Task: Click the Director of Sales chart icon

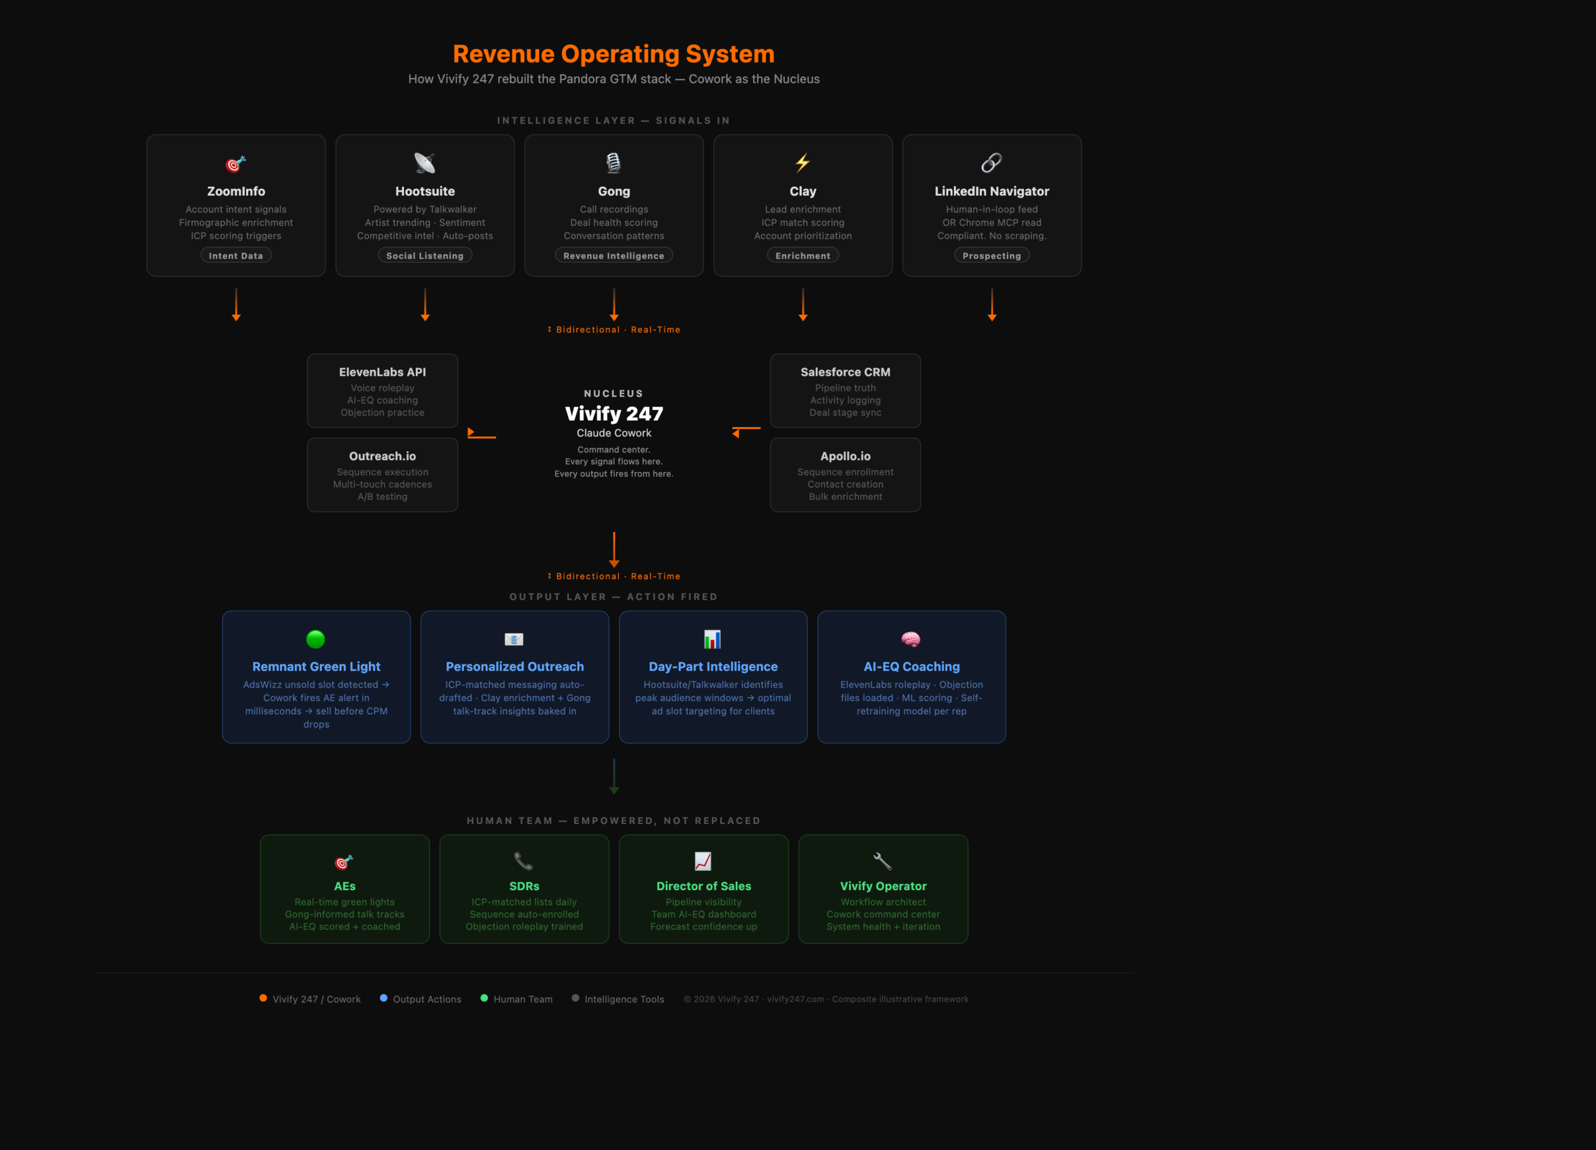Action: [703, 861]
